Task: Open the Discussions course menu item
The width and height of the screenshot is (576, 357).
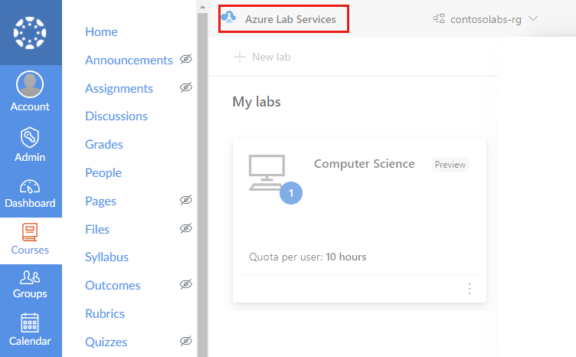Action: 116,116
